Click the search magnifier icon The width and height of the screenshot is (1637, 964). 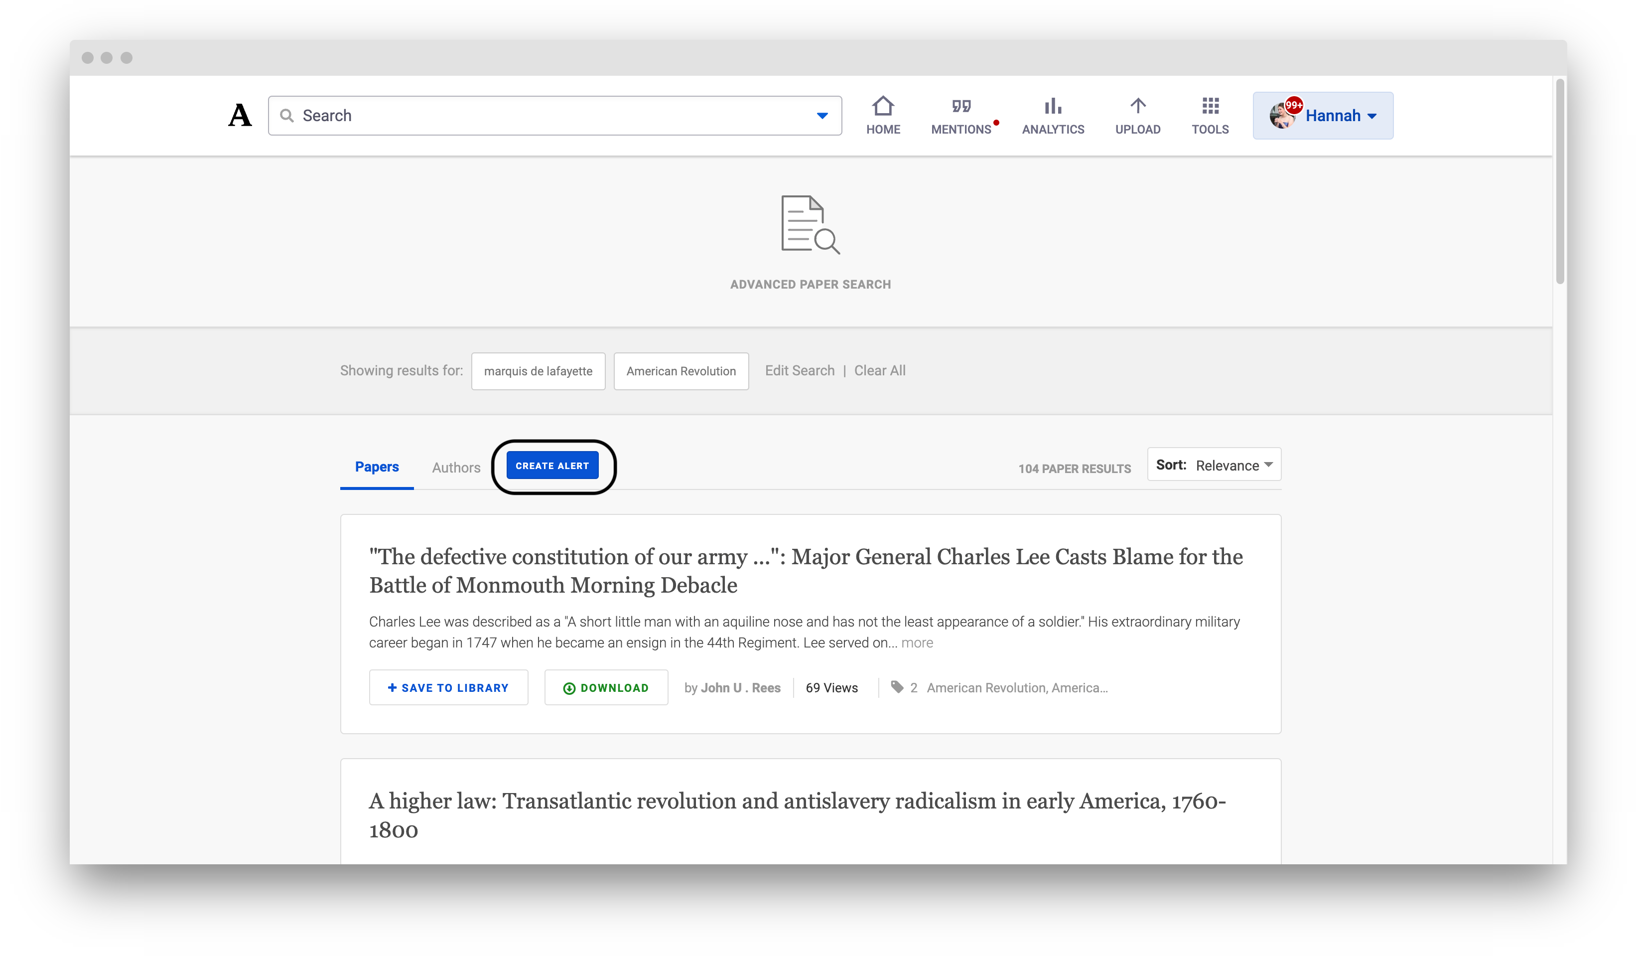(288, 115)
